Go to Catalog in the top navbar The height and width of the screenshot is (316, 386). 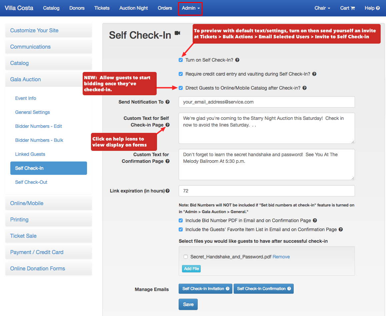click(x=51, y=8)
